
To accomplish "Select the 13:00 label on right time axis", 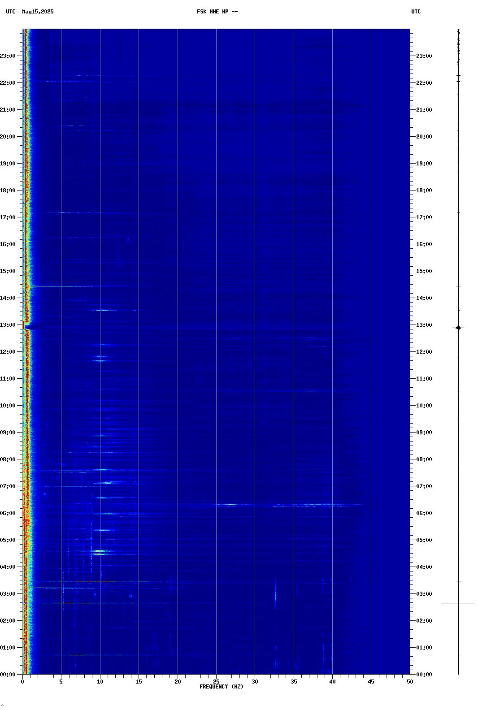I will point(424,325).
